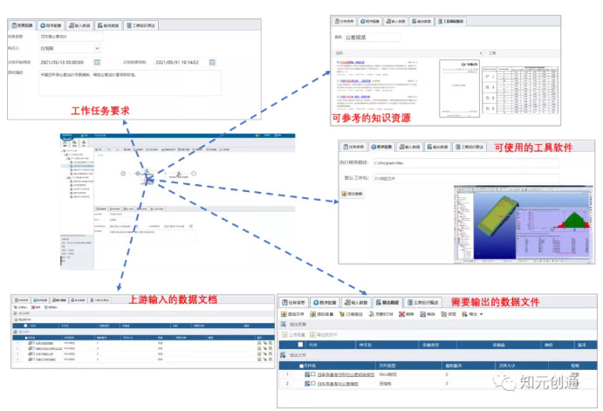Screen dimensions: 603x411
Task: Click the browse icon in output toolbar
Action: [444, 314]
